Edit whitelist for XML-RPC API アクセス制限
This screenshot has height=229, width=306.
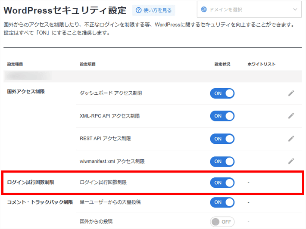coord(291,116)
